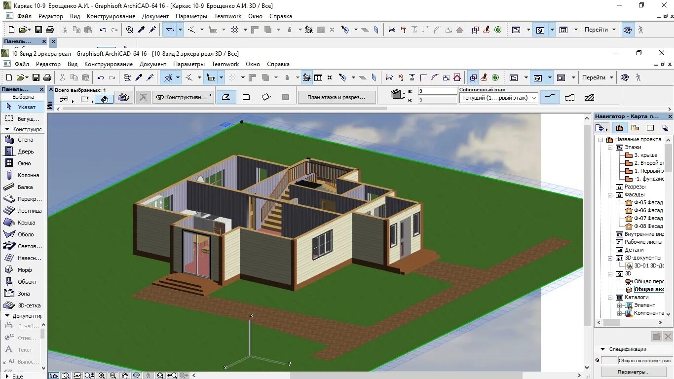The width and height of the screenshot is (674, 379).
Task: Click Еще at bottom of toolbox
Action: tap(18, 376)
